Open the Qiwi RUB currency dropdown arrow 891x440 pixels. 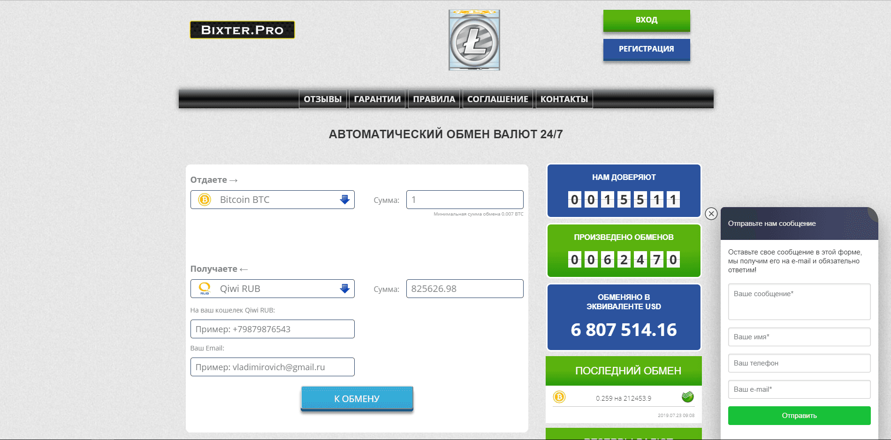coord(345,289)
